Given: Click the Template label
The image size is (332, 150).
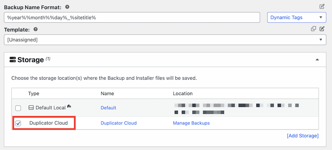Looking at the screenshot, I should pyautogui.click(x=17, y=30).
